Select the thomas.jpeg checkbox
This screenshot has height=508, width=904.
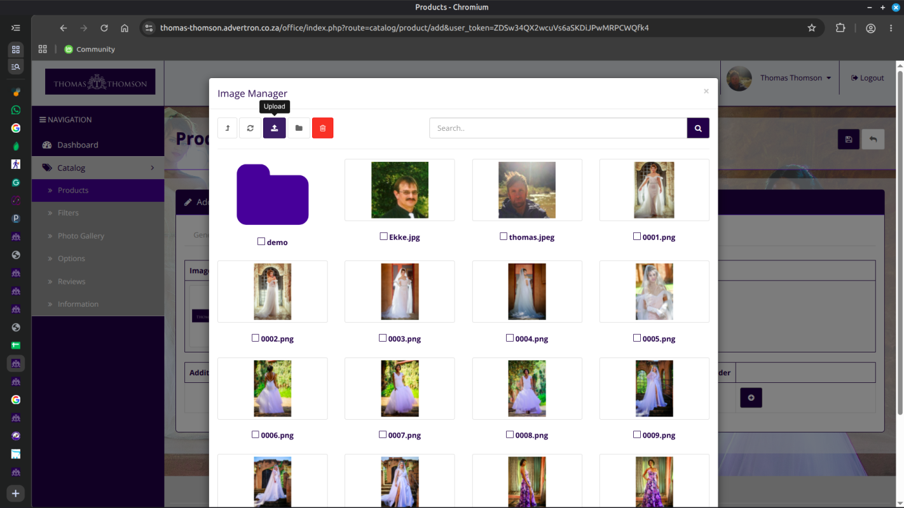(503, 236)
